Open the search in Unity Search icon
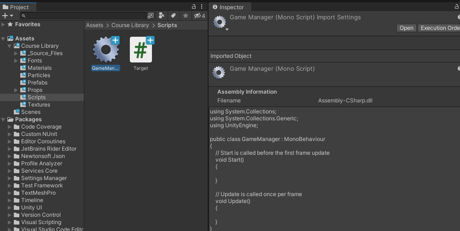Viewport: 460px width, 231px height. pyautogui.click(x=151, y=16)
